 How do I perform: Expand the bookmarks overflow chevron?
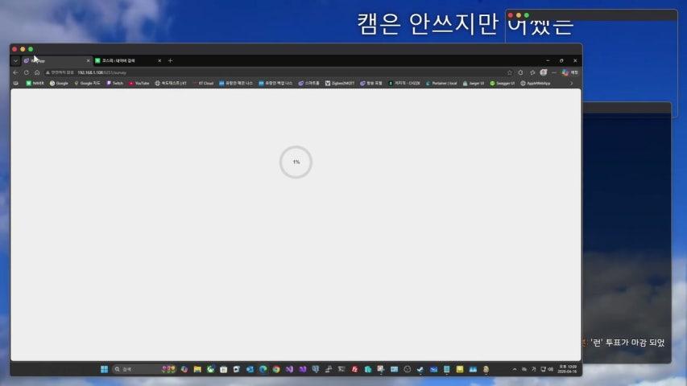click(x=571, y=83)
